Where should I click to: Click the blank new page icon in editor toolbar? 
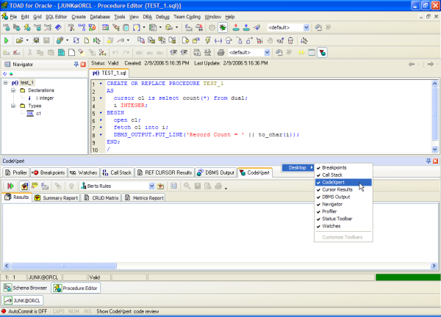72,53
